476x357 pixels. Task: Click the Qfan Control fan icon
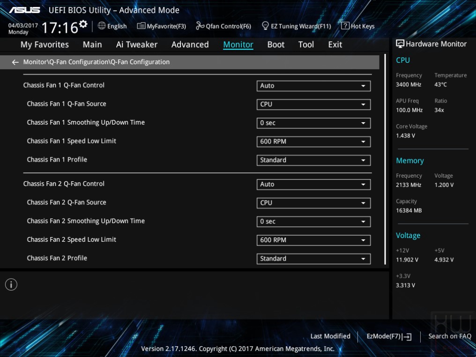pyautogui.click(x=200, y=26)
